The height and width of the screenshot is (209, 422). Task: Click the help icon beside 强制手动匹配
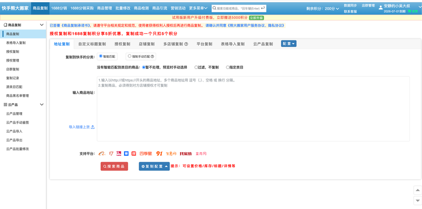point(152,57)
